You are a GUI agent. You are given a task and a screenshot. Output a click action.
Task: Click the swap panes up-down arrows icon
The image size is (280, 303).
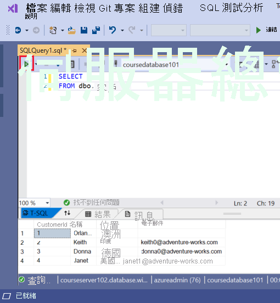[x=67, y=213]
